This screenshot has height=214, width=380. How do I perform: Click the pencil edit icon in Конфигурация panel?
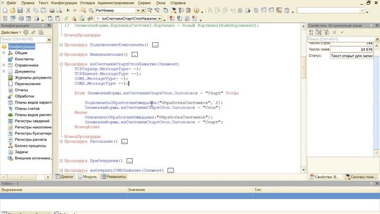[33, 32]
